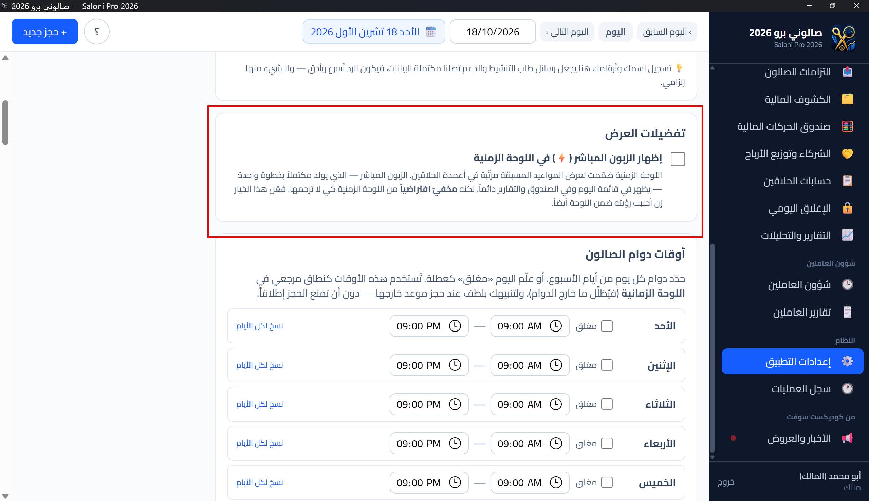Mark الأحد as مغلق
The width and height of the screenshot is (869, 501).
coord(607,326)
